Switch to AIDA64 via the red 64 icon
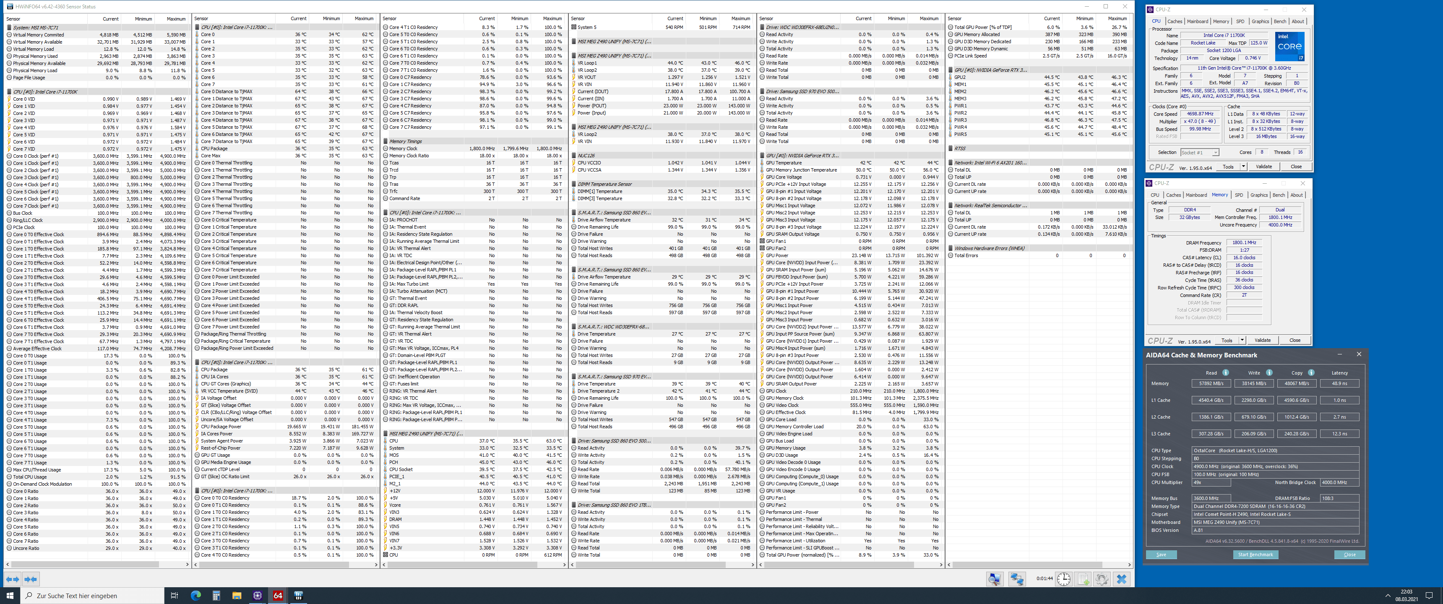The image size is (1443, 604). tap(278, 596)
